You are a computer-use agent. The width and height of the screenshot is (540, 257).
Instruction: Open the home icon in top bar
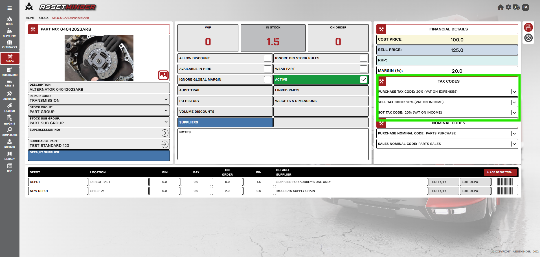coord(501,7)
